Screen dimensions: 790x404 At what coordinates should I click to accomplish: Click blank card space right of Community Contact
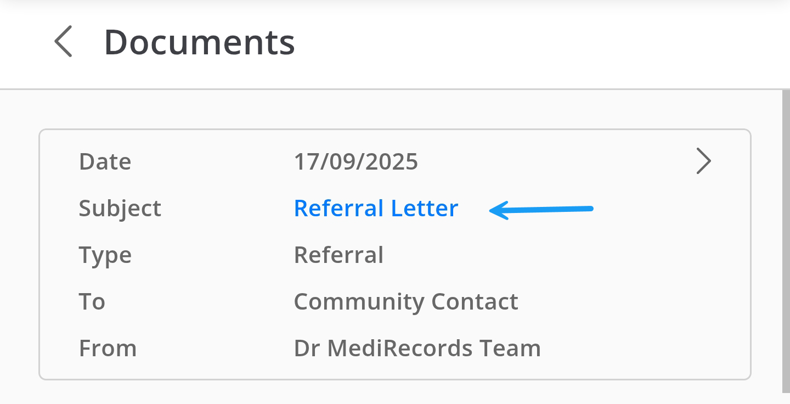tap(631, 302)
